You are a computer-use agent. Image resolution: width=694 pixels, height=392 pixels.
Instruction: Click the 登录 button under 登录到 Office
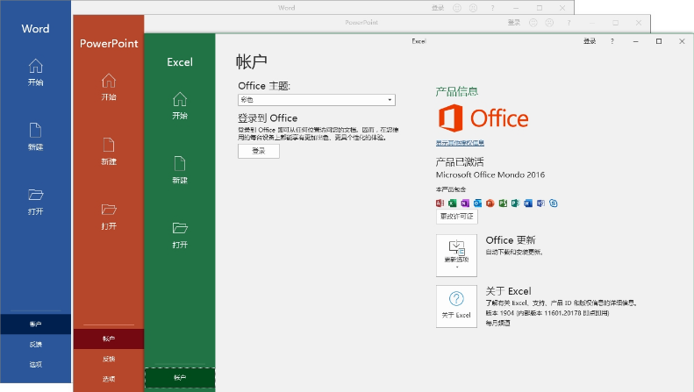point(259,151)
